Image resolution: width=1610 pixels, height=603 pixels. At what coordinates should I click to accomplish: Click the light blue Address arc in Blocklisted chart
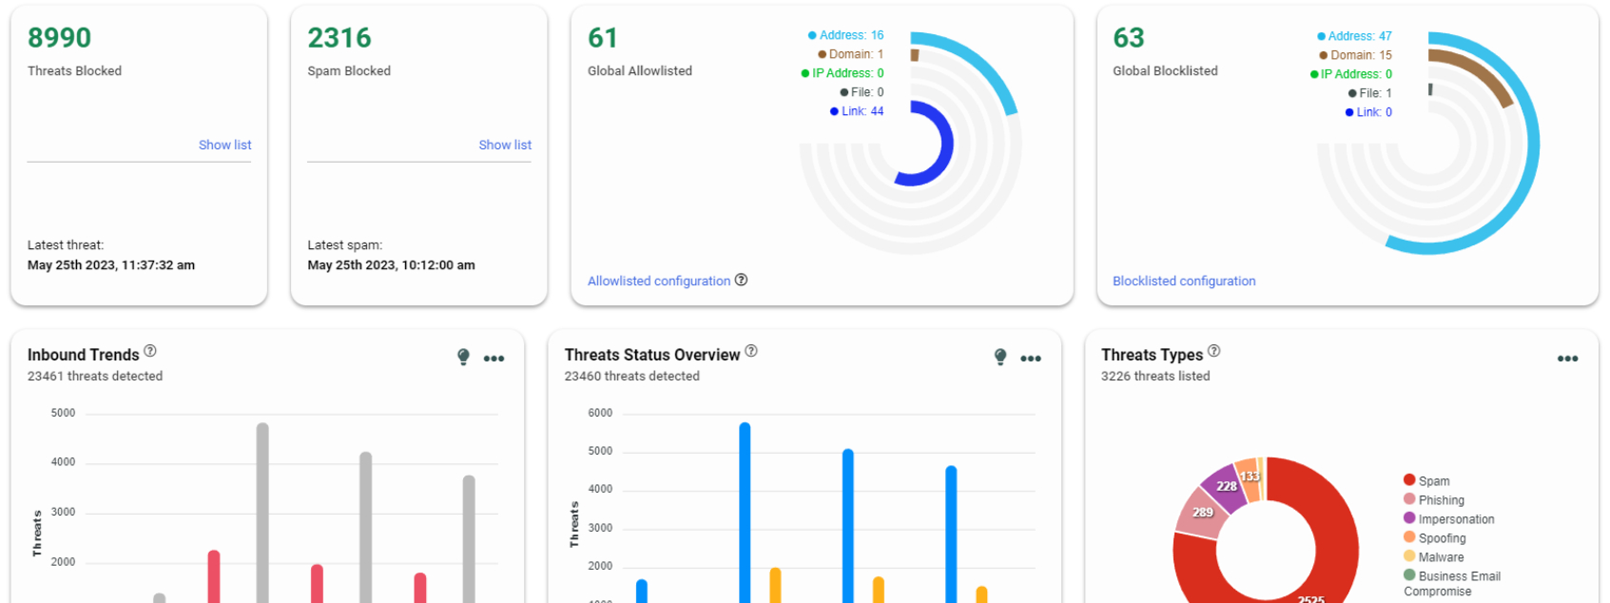[x=1531, y=143]
